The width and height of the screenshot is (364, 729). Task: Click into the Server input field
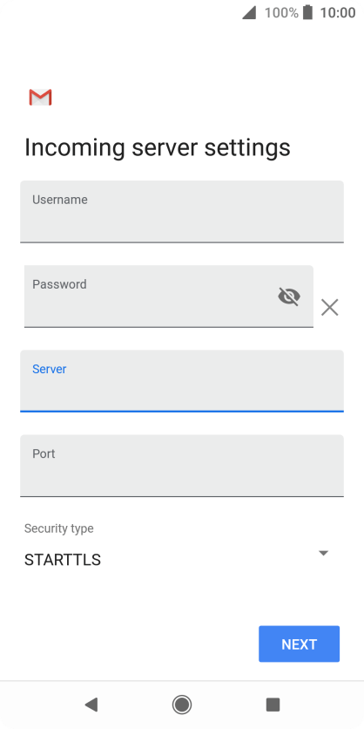pos(182,381)
